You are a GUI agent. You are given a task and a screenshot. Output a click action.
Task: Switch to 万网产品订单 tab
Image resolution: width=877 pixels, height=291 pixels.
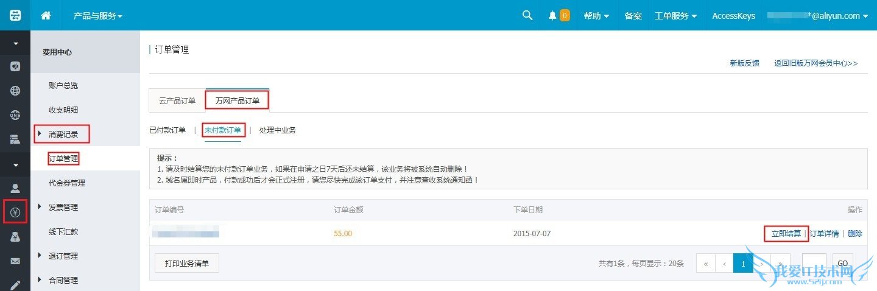[x=238, y=100]
